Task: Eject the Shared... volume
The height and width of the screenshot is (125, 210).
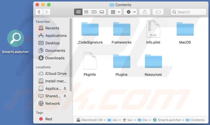Action: click(x=65, y=96)
